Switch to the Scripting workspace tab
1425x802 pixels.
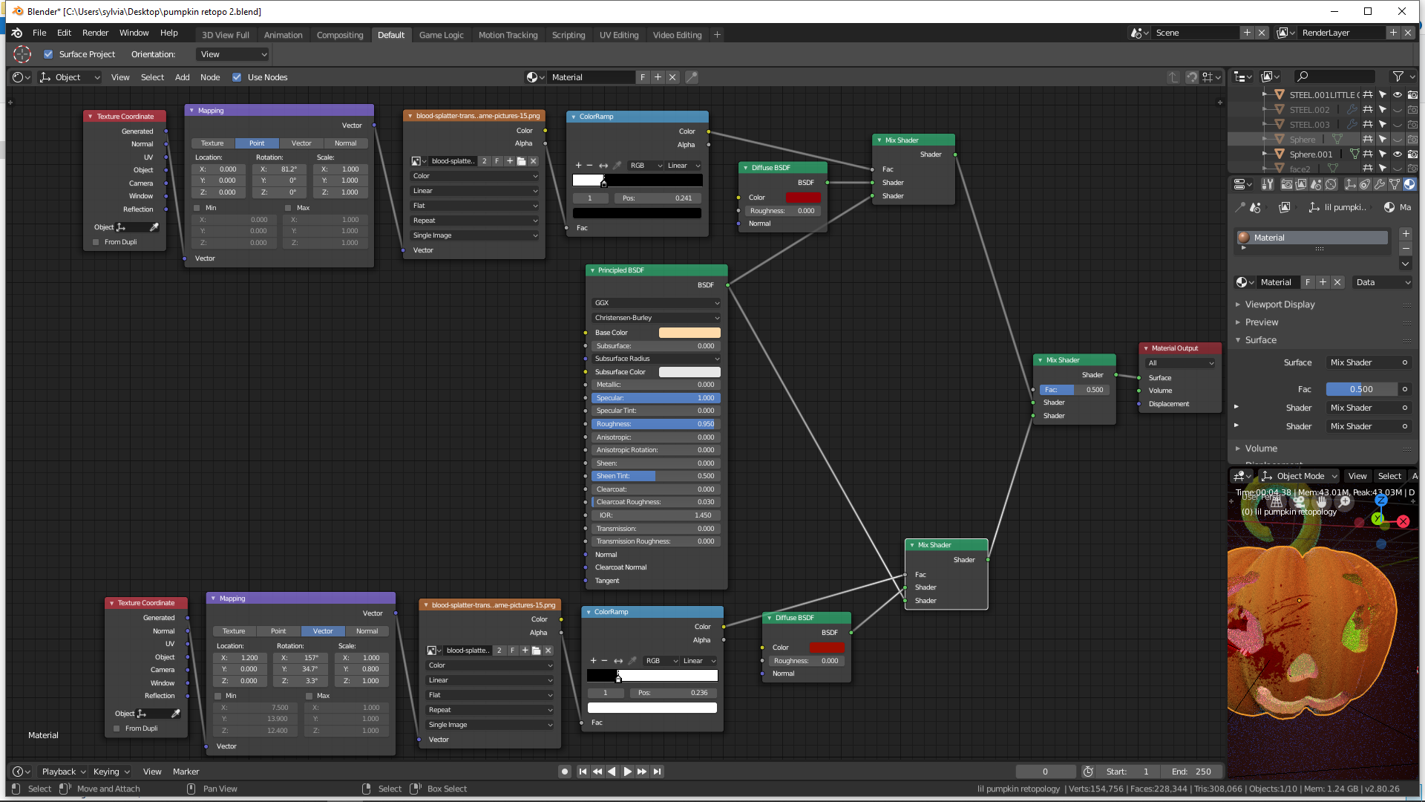coord(568,35)
